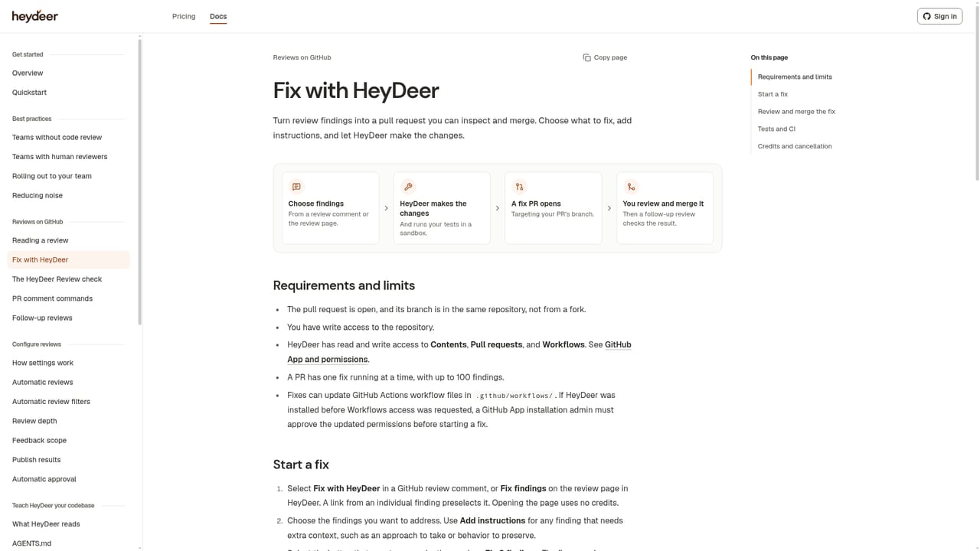The height and width of the screenshot is (551, 980).
Task: Open Teams with human reviewers
Action: point(68,157)
